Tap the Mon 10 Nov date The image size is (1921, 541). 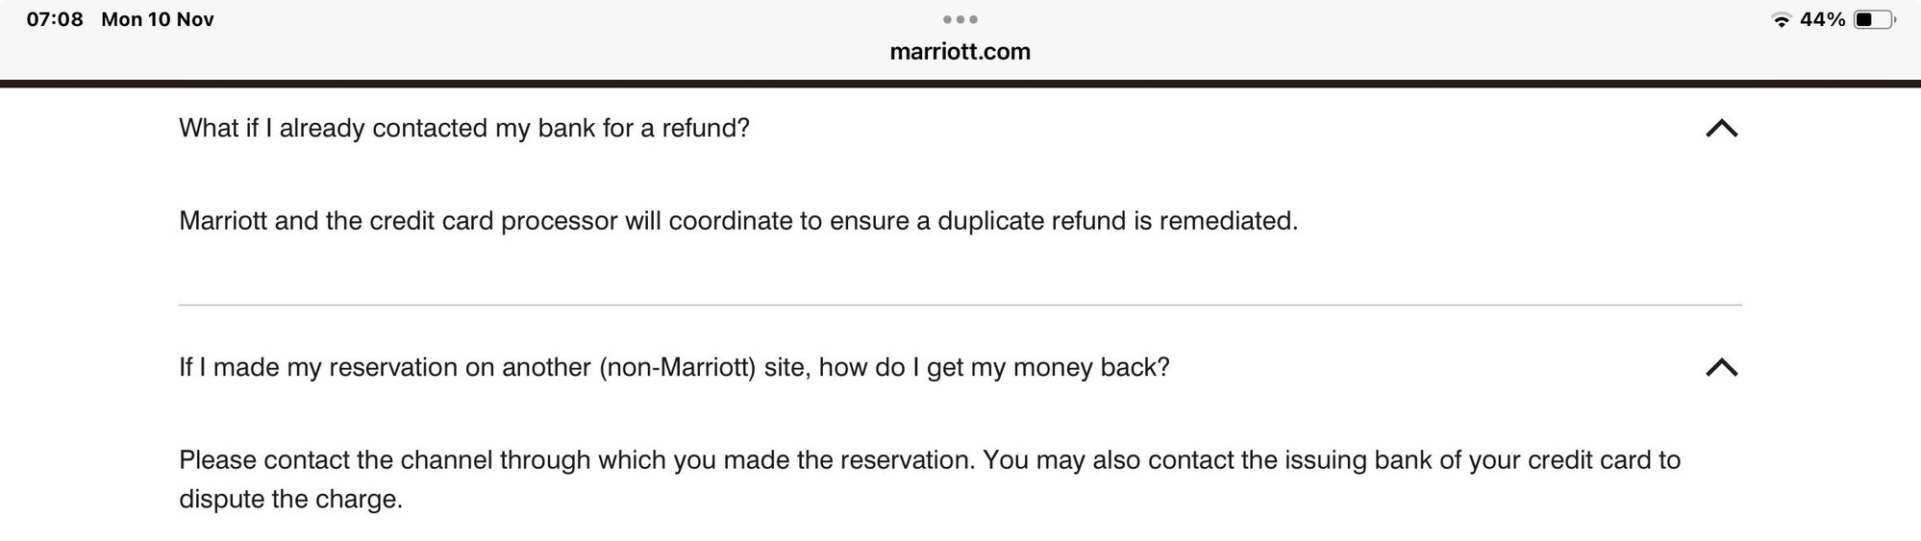(x=158, y=20)
